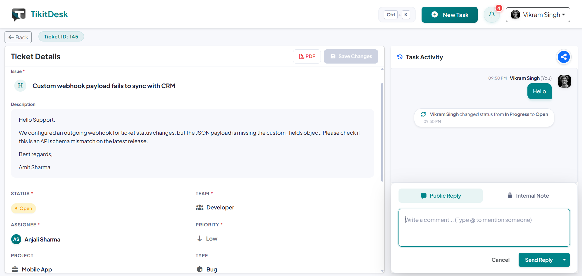Export ticket as PDF
Screen dimensions: 582x276
[307, 56]
